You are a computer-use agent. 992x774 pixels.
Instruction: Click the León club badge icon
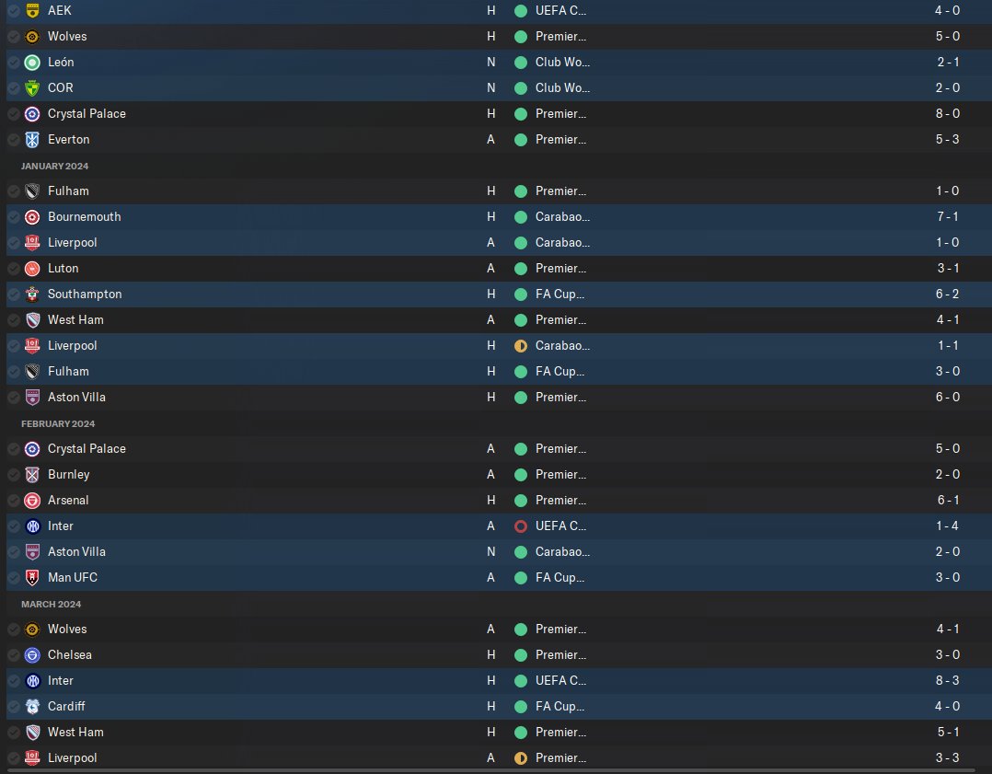tap(32, 63)
